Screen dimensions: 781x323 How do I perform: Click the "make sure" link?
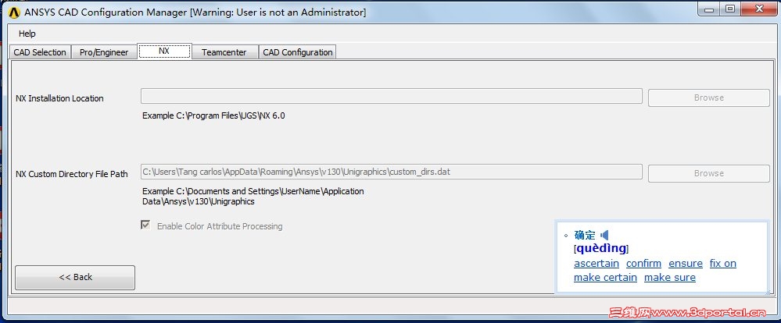click(669, 278)
